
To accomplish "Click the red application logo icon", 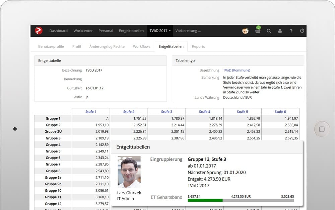I will click(x=39, y=31).
